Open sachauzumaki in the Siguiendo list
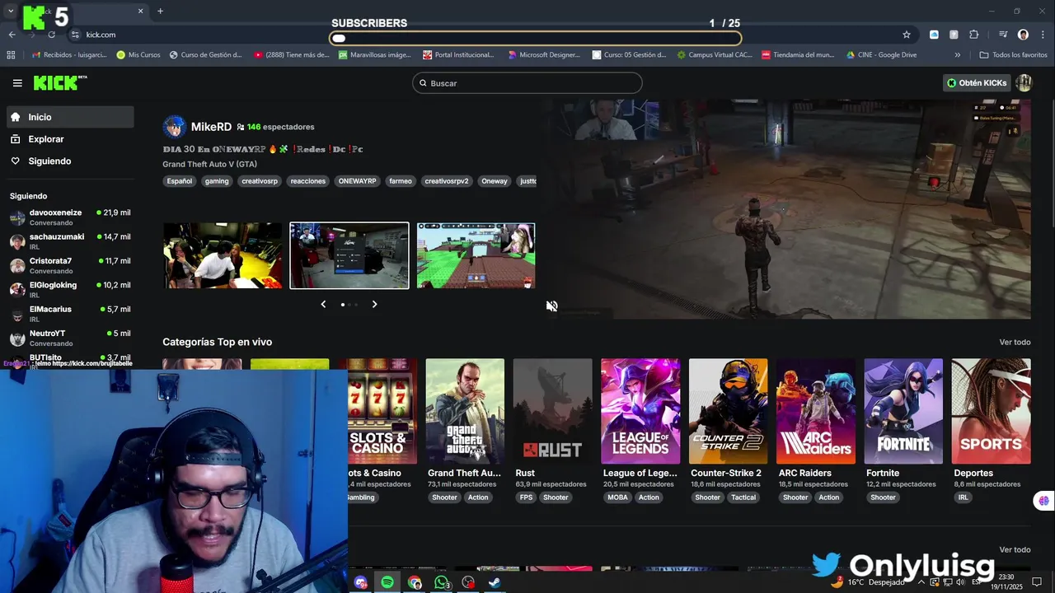The width and height of the screenshot is (1055, 593). click(70, 241)
